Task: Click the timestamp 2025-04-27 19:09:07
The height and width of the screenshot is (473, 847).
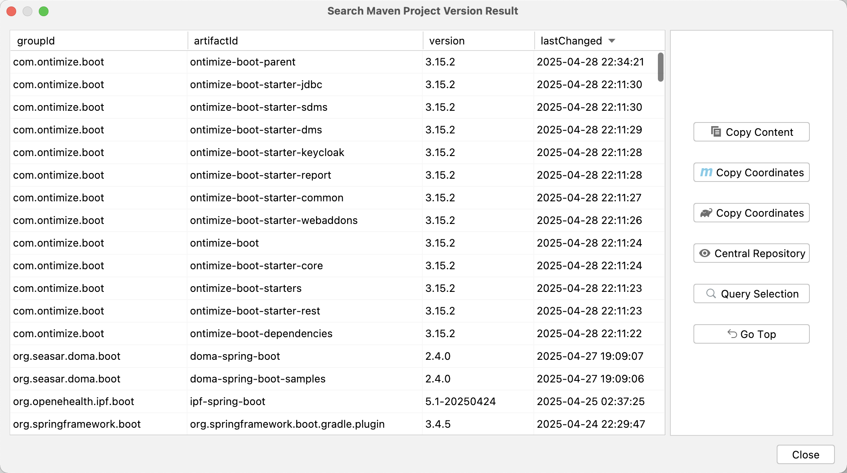Action: [x=590, y=356]
